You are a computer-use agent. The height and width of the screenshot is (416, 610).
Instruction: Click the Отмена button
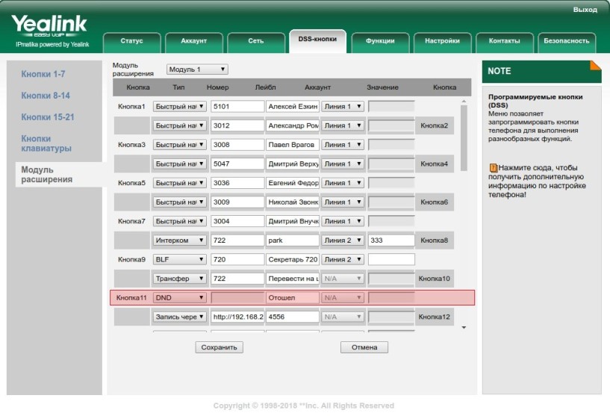(x=364, y=347)
